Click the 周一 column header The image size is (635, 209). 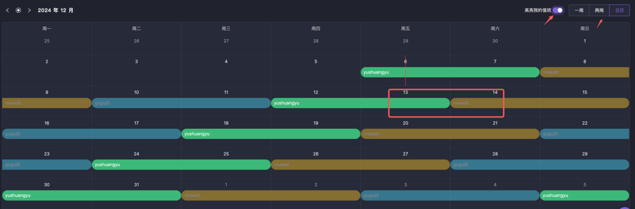click(x=46, y=29)
